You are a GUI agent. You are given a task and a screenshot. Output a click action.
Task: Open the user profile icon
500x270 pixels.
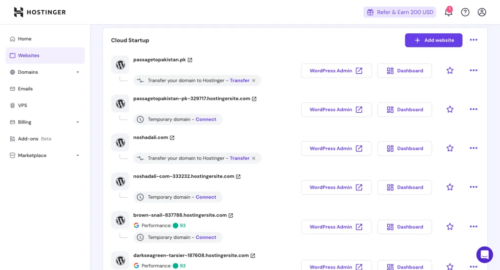click(x=481, y=12)
